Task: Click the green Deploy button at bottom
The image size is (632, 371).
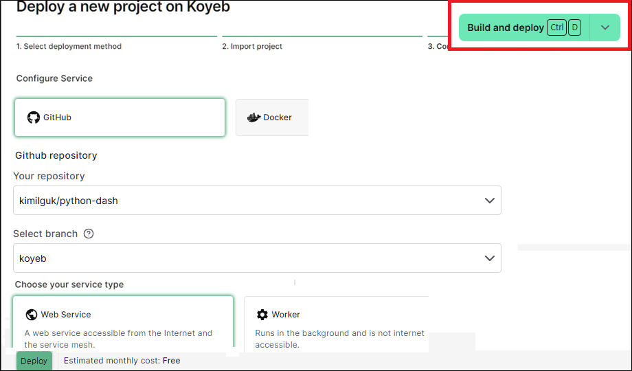Action: [x=34, y=361]
